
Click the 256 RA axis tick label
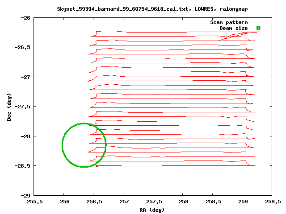pyautogui.click(x=65, y=202)
